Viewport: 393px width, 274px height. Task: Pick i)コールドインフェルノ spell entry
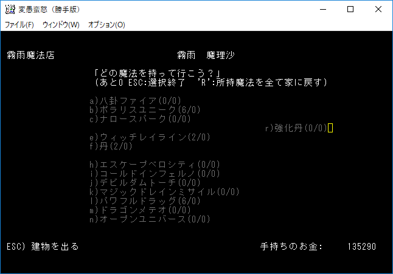[x=155, y=174]
